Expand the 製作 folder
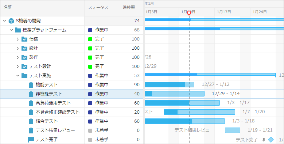This screenshot has width=284, height=144. click(18, 57)
